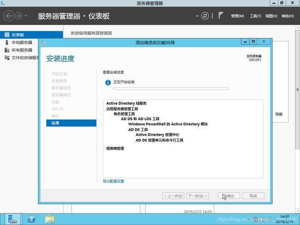Close the 添加角色和功能向导 wizard window
300x225 pixels.
[264, 41]
